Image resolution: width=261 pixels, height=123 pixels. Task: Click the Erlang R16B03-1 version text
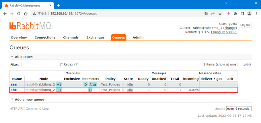pyautogui.click(x=224, y=32)
